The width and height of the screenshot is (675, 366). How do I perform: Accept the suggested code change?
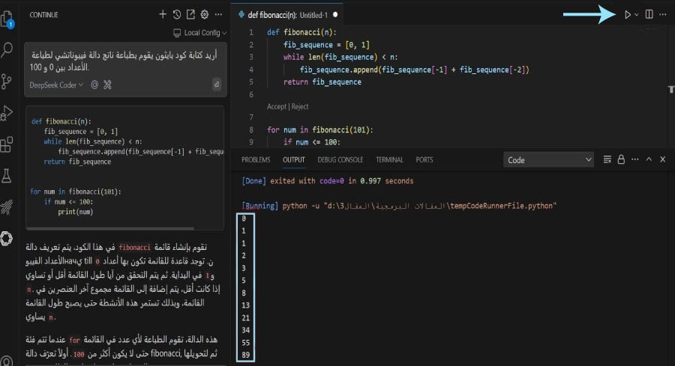click(276, 106)
